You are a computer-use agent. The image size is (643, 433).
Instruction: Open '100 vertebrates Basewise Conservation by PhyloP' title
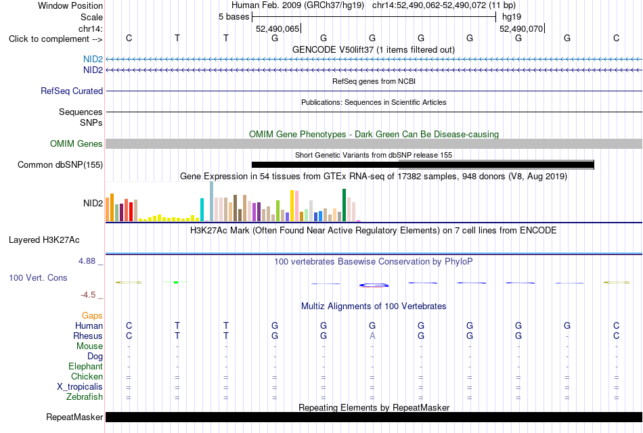(x=374, y=262)
